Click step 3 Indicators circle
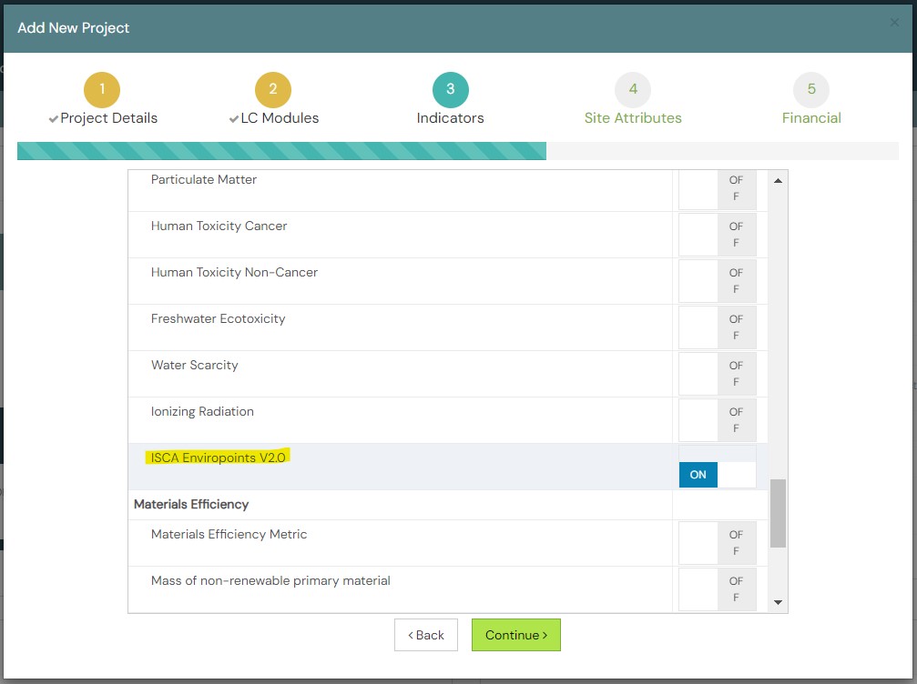 point(451,89)
